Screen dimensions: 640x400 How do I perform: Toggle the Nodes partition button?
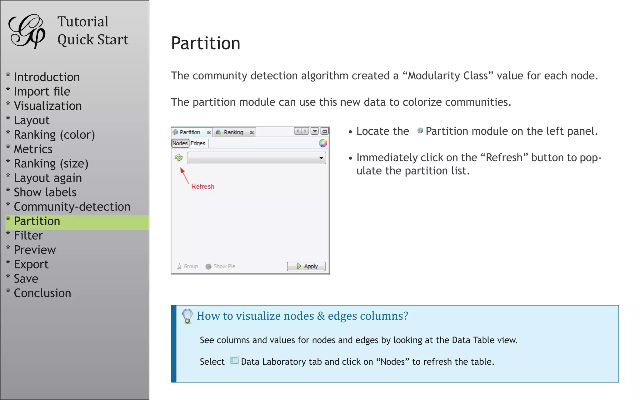point(180,143)
